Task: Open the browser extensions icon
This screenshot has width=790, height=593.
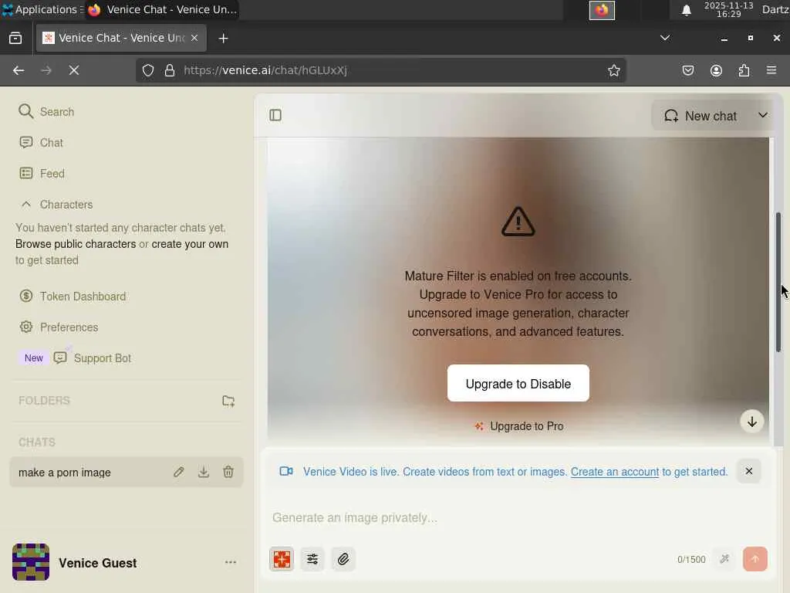Action: [744, 70]
